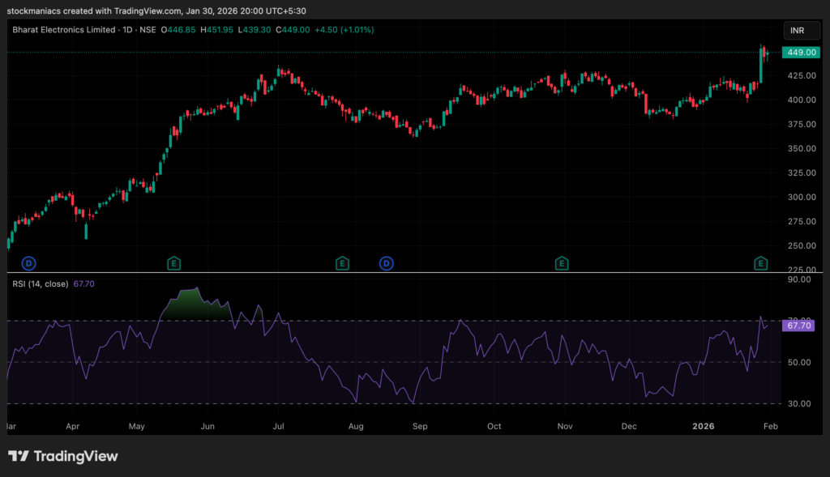The image size is (830, 477).
Task: Click the dividend marker near March
Action: [x=28, y=263]
